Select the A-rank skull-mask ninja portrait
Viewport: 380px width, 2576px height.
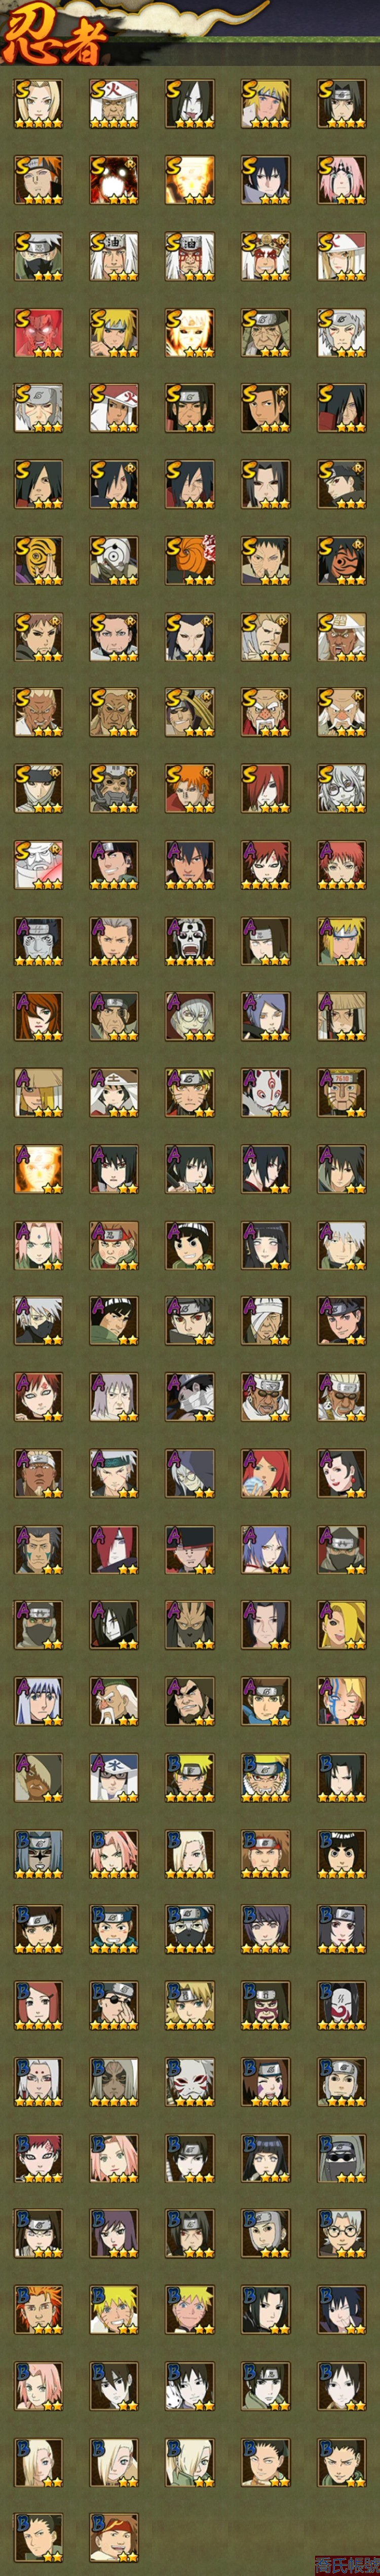190,940
